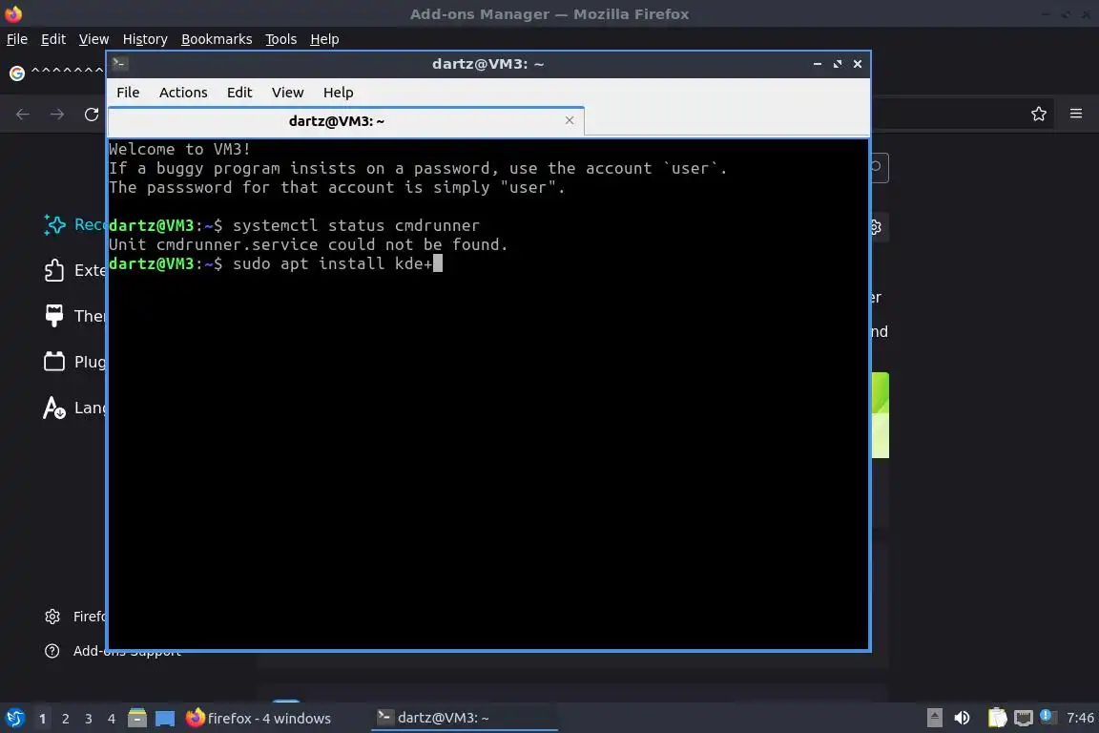Open Firefox hamburger application menu
The width and height of the screenshot is (1099, 733).
[1076, 114]
